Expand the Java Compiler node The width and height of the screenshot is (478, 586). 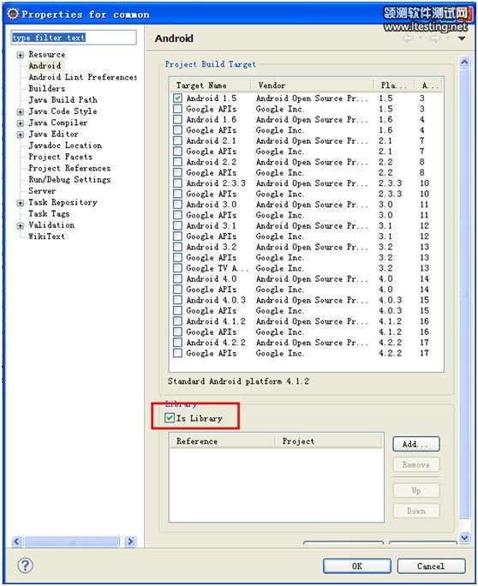[x=21, y=123]
